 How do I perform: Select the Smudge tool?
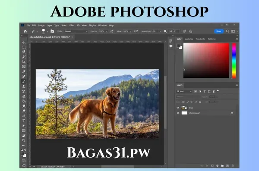(x=24, y=106)
